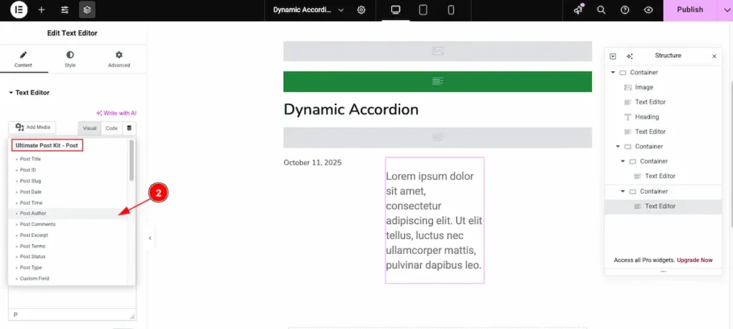Switch to mobile responsive view
This screenshot has height=329, width=733.
451,10
